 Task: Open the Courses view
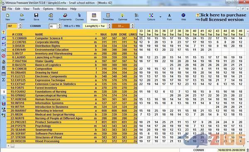point(79,17)
